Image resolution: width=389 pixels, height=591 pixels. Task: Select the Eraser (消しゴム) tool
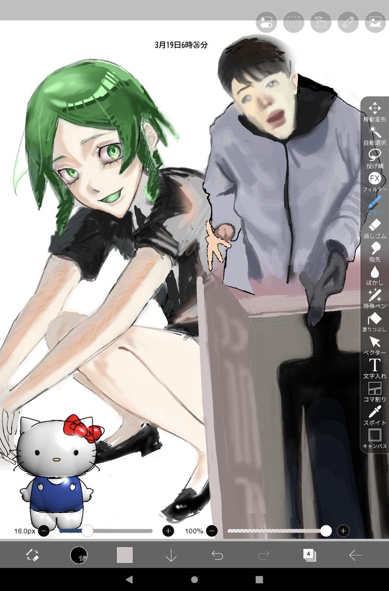pos(375,229)
